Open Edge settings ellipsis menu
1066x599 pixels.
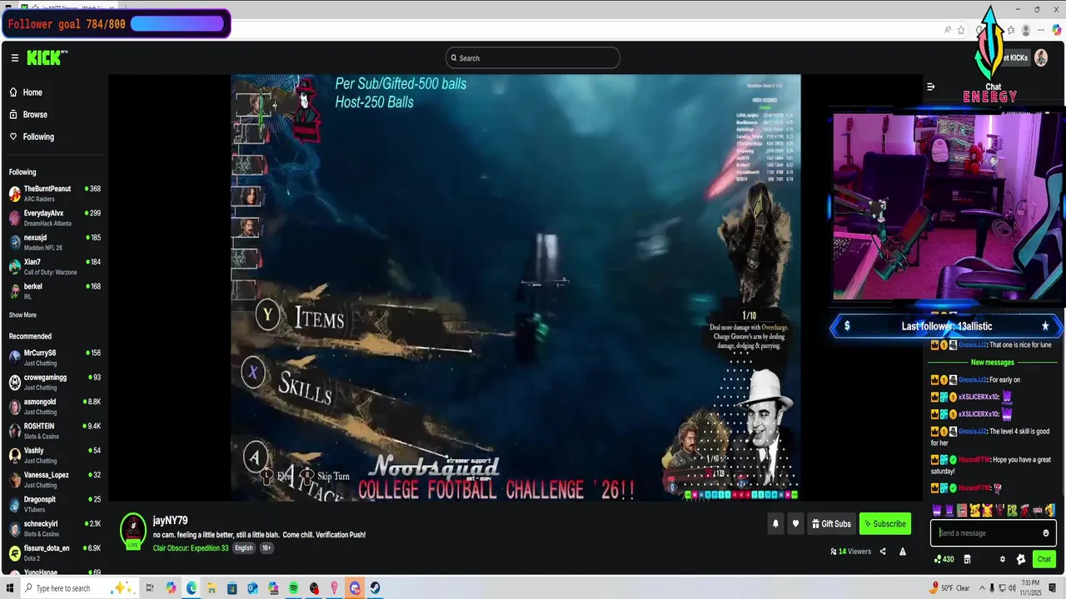[x=1042, y=30]
